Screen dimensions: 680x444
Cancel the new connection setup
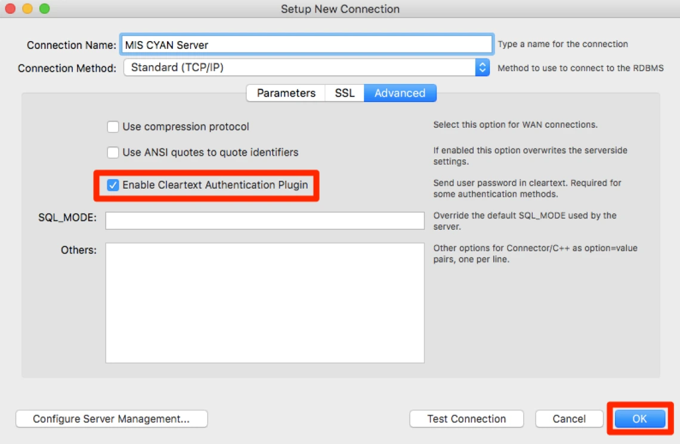[x=569, y=419]
